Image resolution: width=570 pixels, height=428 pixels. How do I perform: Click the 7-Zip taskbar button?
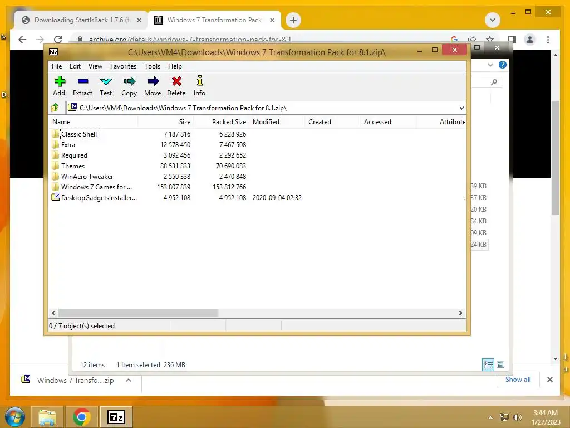[116, 417]
